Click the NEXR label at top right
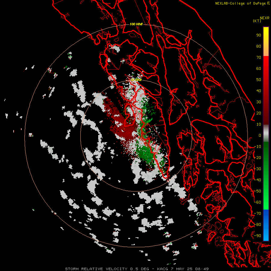This screenshot has width=271, height=271. point(265,18)
